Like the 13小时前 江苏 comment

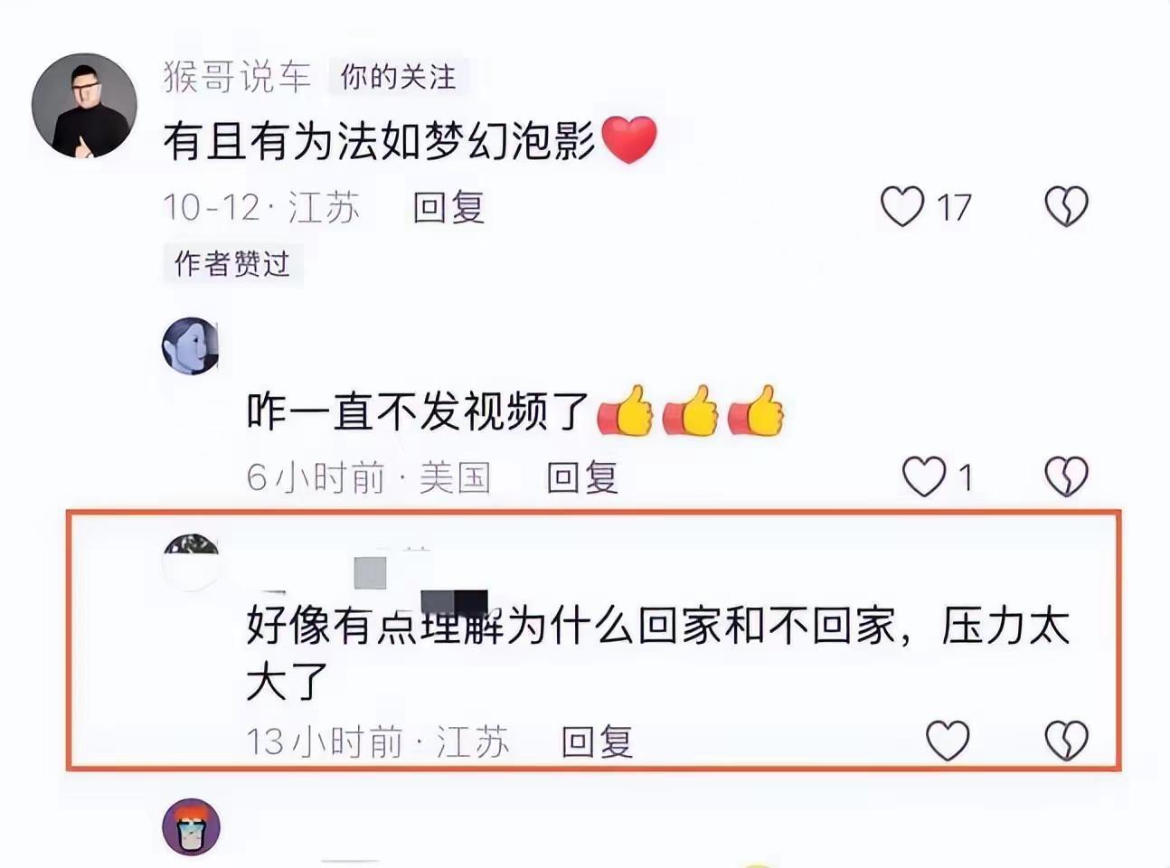click(948, 741)
